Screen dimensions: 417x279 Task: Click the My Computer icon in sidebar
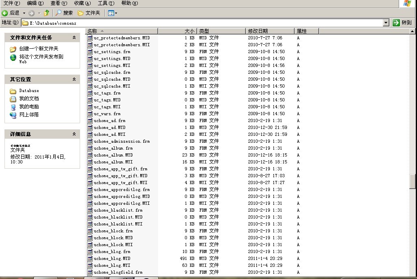(13, 107)
